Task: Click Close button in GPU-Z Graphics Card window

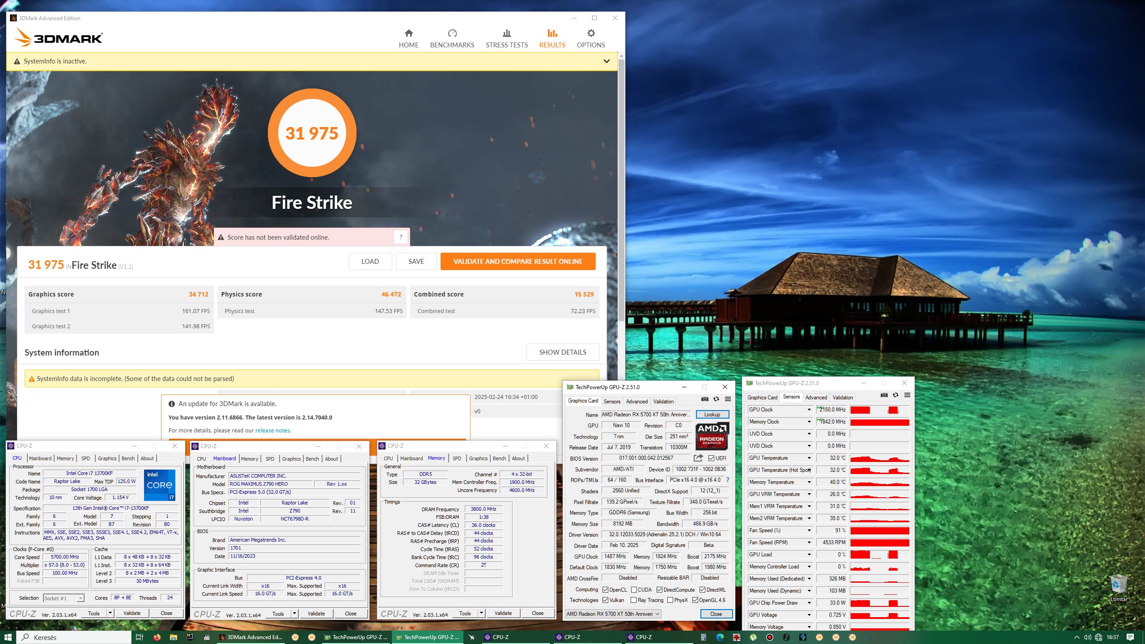Action: [x=716, y=614]
